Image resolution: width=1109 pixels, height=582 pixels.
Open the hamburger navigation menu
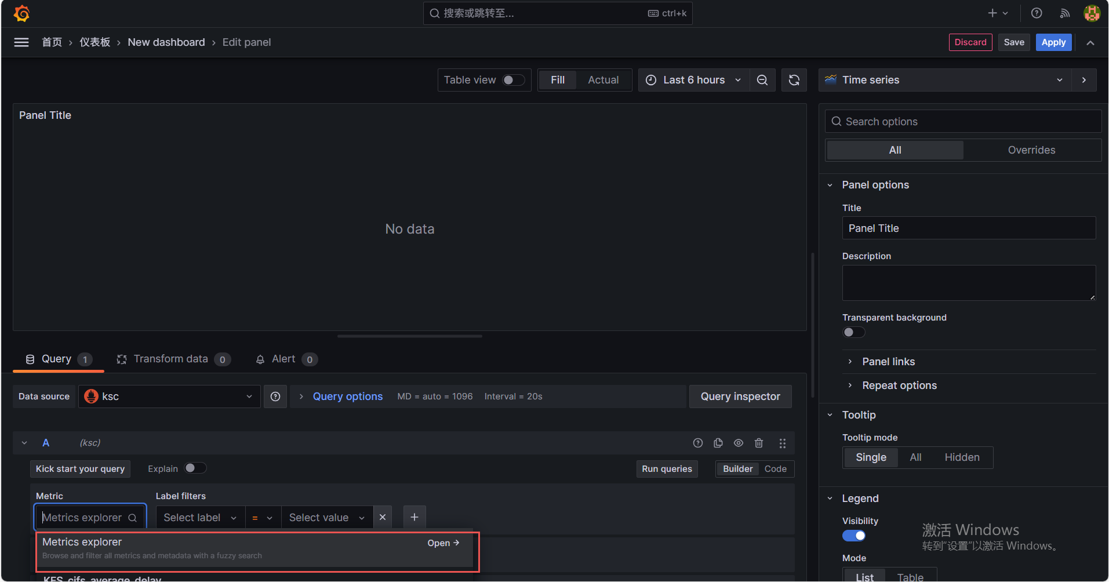(21, 42)
